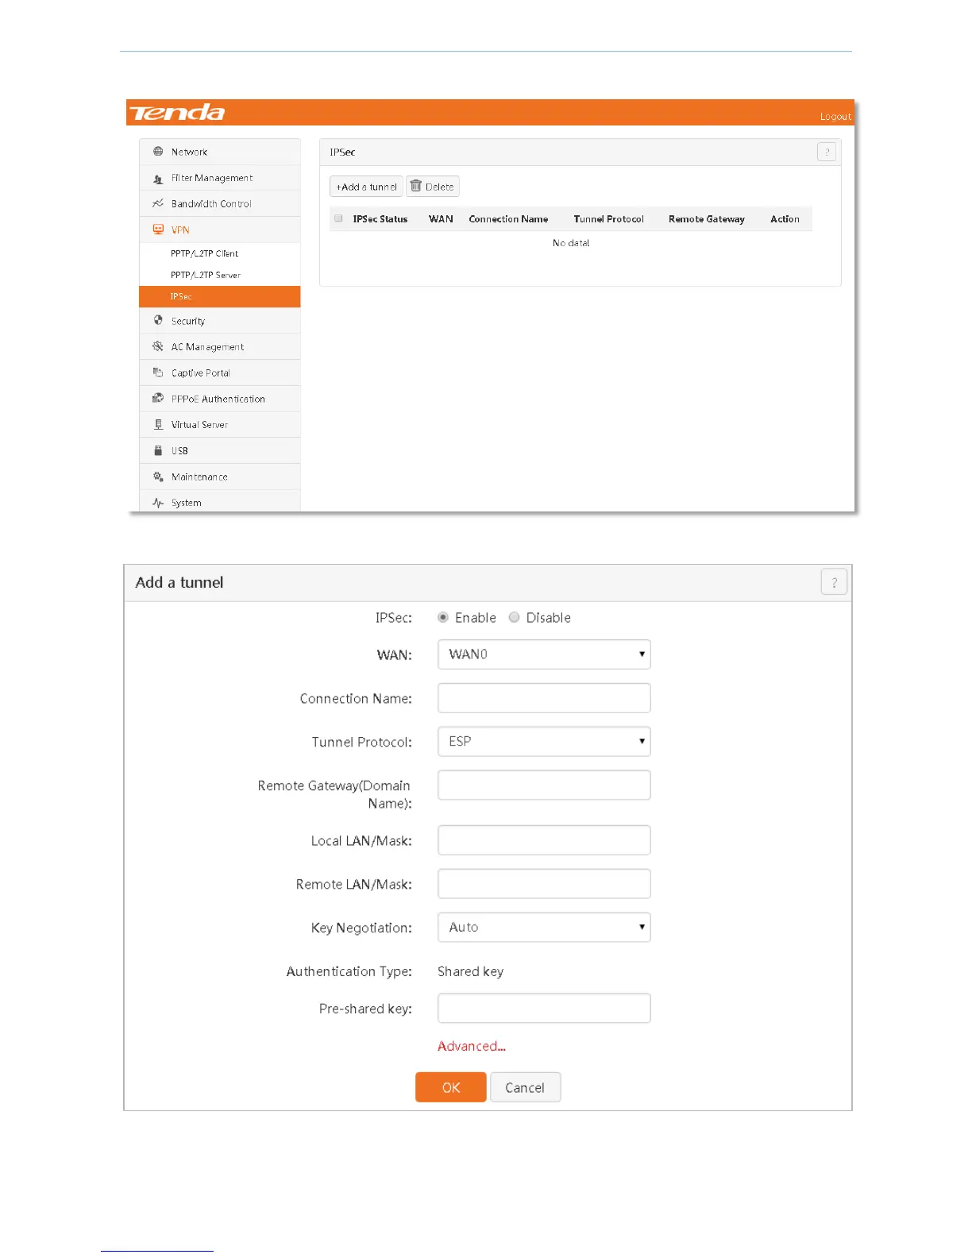Viewport: 972px width, 1258px height.
Task: Click the Connection Name column header
Action: coord(508,219)
